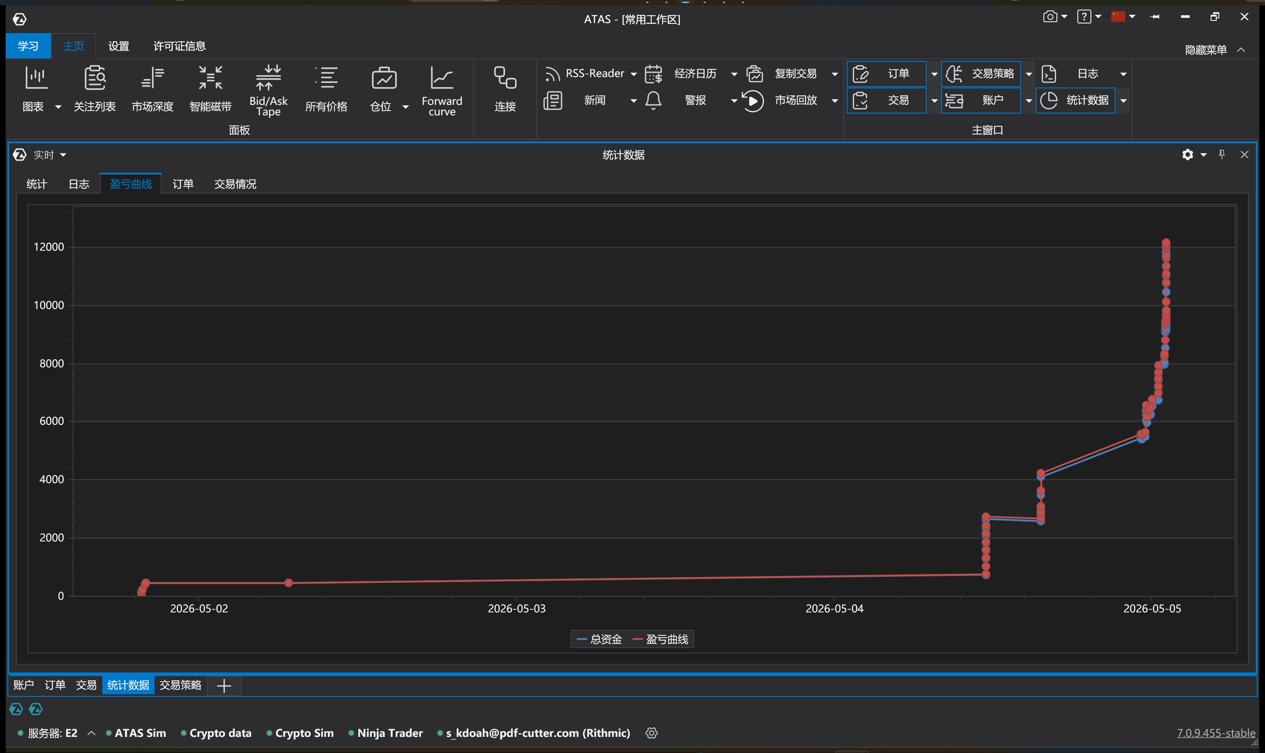Expand the 市场回放 dropdown arrow
This screenshot has width=1265, height=753.
pos(834,101)
